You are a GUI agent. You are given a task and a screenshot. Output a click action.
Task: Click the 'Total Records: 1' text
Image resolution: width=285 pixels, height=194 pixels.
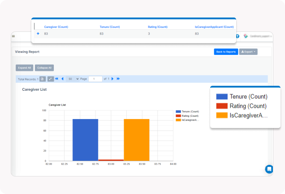[x=28, y=79]
